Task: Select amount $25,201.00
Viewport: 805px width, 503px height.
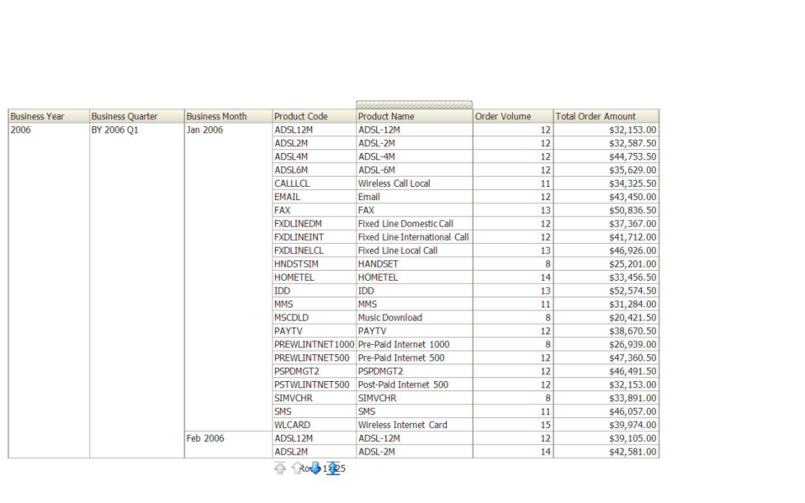Action: pyautogui.click(x=632, y=264)
